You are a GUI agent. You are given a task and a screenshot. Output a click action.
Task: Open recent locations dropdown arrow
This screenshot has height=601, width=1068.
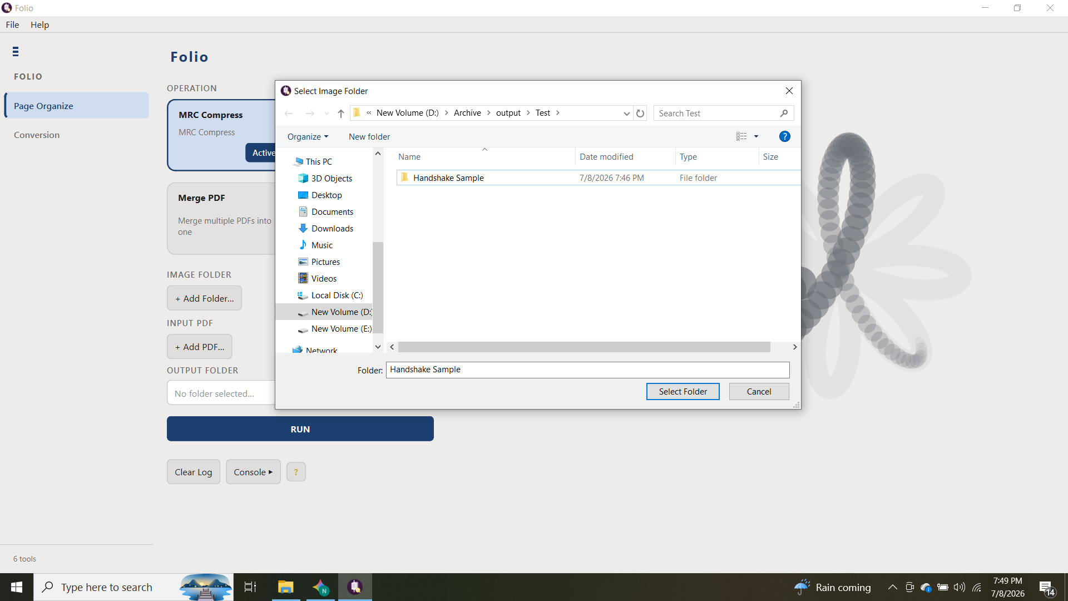[327, 114]
